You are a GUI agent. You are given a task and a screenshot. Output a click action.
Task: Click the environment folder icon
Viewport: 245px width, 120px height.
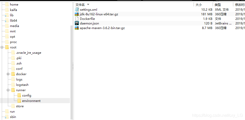[x=19, y=101]
